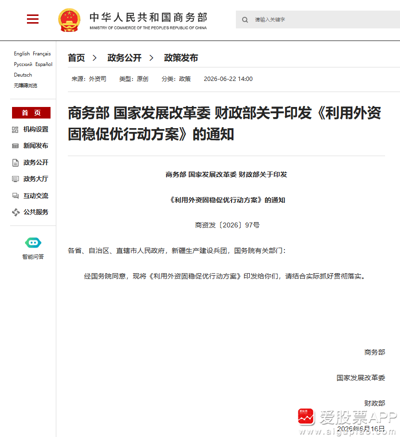Click the English ministry name subtitle

(148, 28)
